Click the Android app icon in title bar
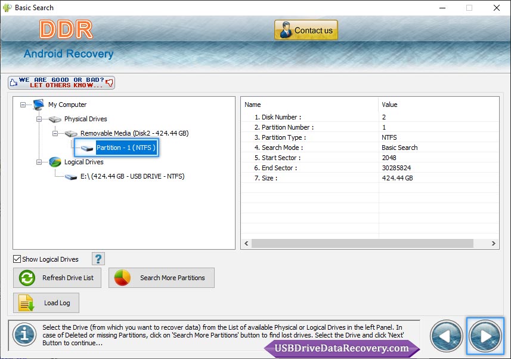 click(7, 8)
